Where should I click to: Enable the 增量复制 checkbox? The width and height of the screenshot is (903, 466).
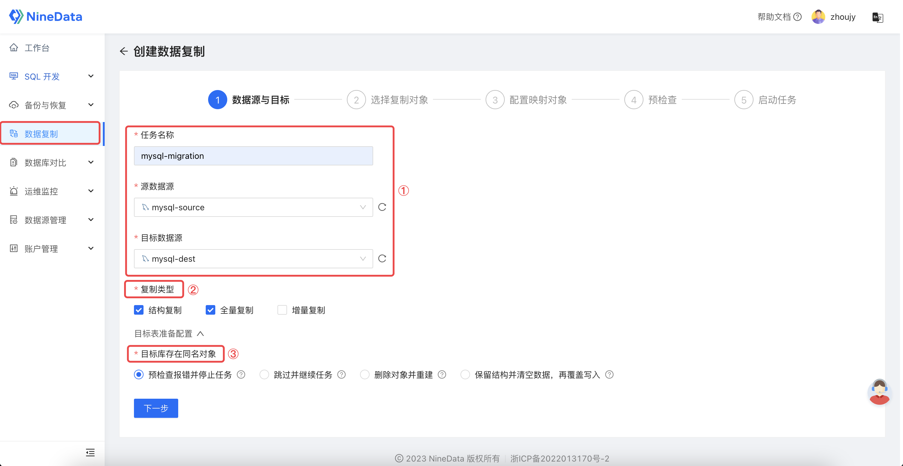(x=282, y=310)
